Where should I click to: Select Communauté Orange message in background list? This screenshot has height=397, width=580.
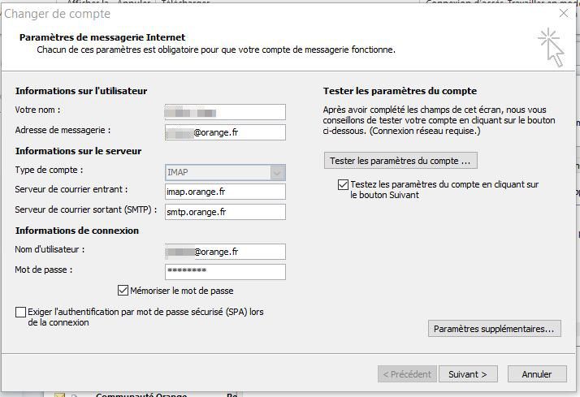coord(146,395)
